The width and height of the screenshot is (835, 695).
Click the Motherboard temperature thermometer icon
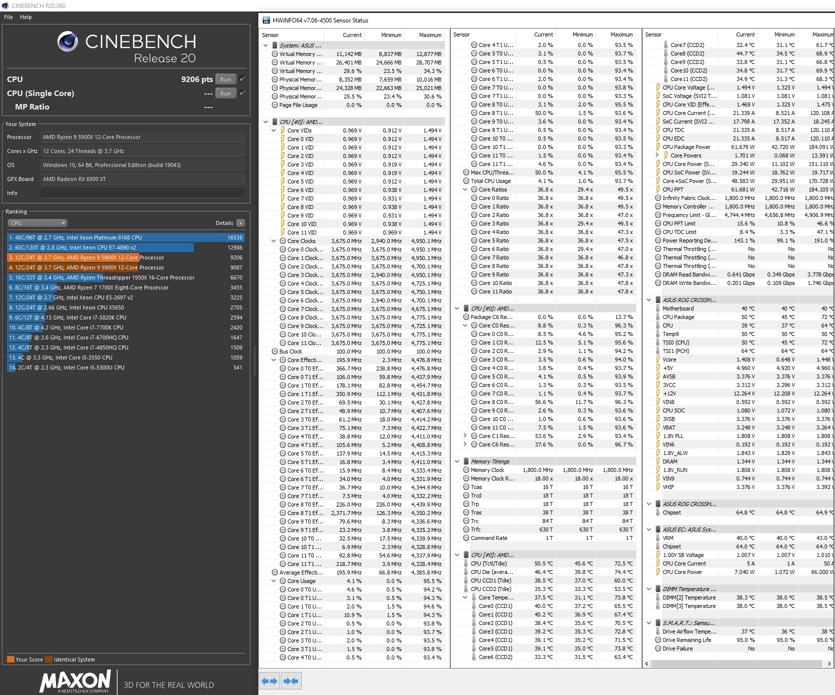(658, 308)
